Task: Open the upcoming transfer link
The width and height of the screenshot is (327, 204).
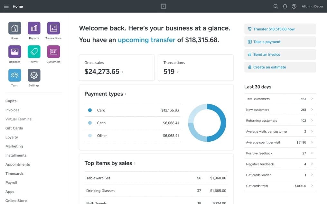Action: (x=146, y=40)
